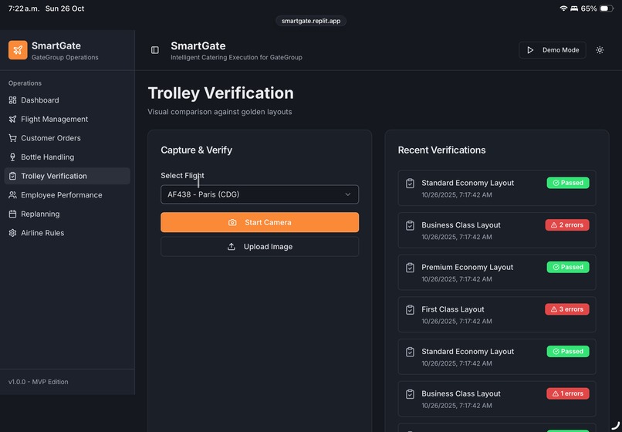Open the Select Flight dropdown AF438 - Paris
The width and height of the screenshot is (622, 432).
point(259,194)
